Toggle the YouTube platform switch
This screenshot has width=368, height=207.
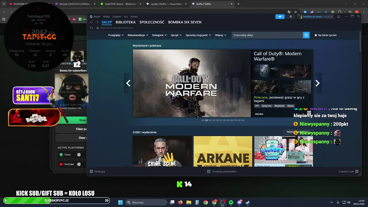(x=80, y=164)
